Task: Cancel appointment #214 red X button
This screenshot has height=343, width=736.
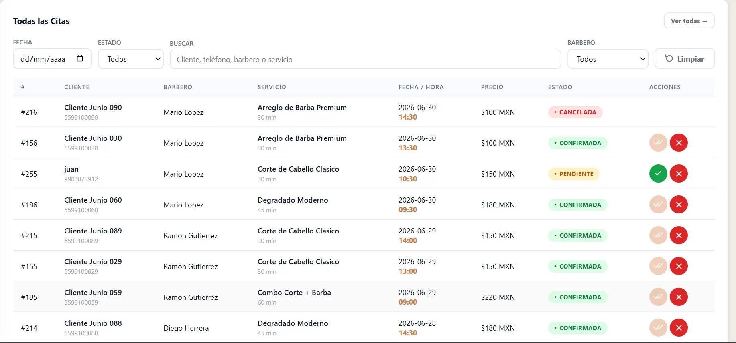Action: coord(679,328)
